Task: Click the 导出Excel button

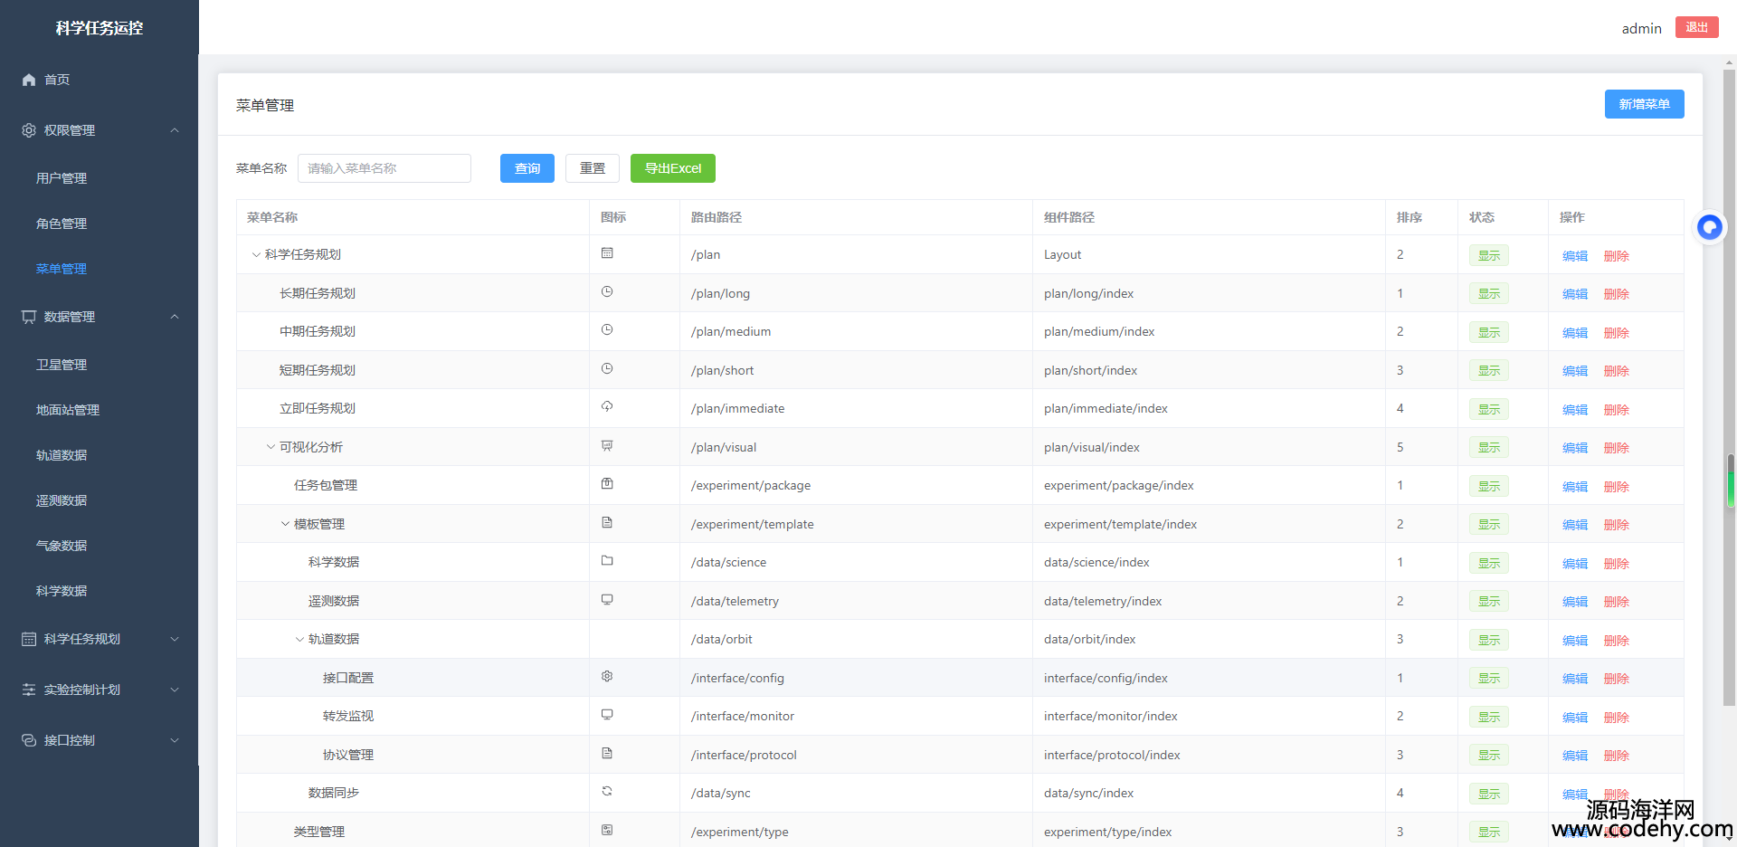Action: pyautogui.click(x=672, y=168)
